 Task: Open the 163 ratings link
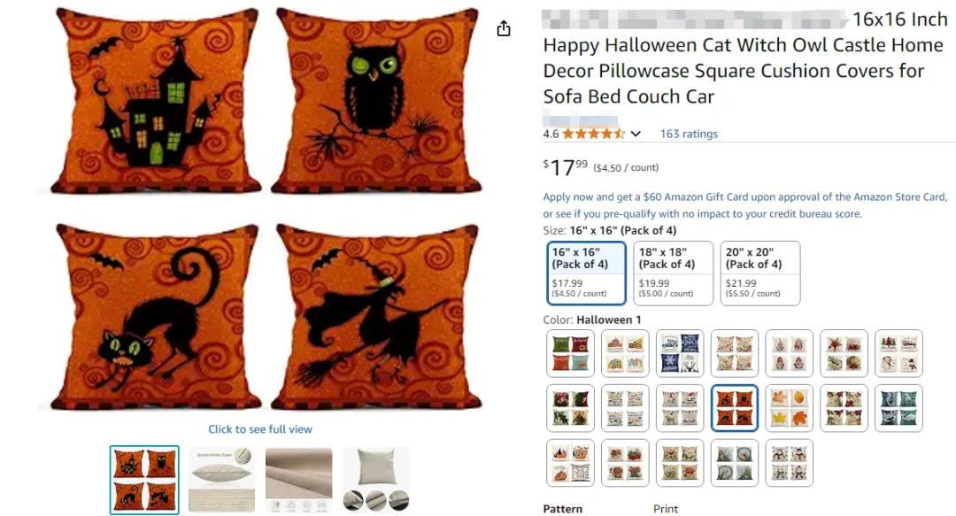click(689, 135)
